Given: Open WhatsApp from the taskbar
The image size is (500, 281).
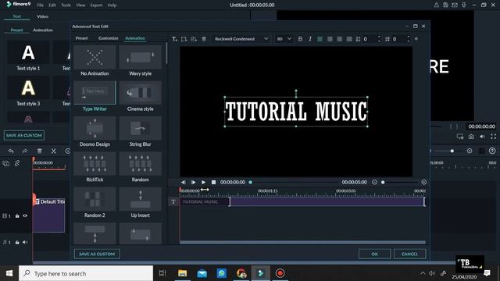Looking at the screenshot, I should (222, 273).
